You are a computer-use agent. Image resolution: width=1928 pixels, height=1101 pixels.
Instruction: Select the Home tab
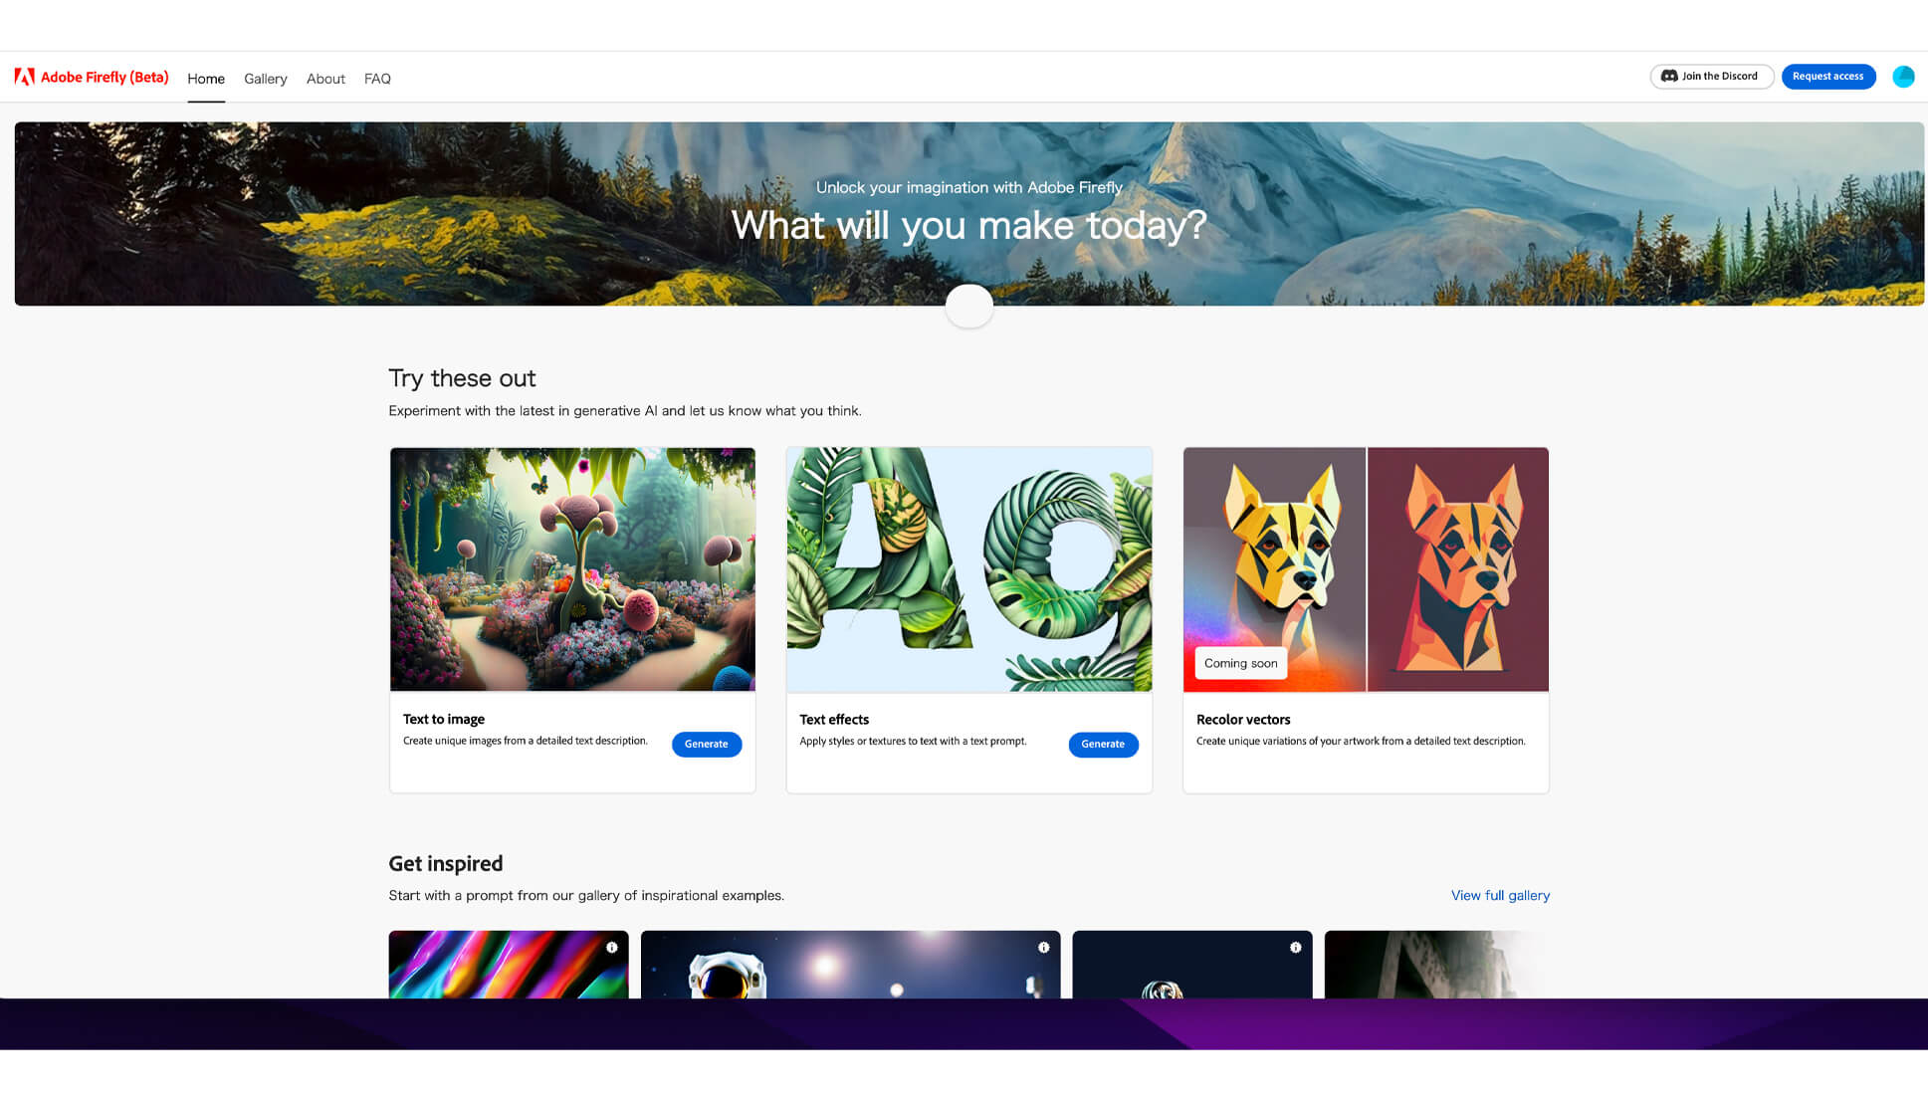coord(206,79)
